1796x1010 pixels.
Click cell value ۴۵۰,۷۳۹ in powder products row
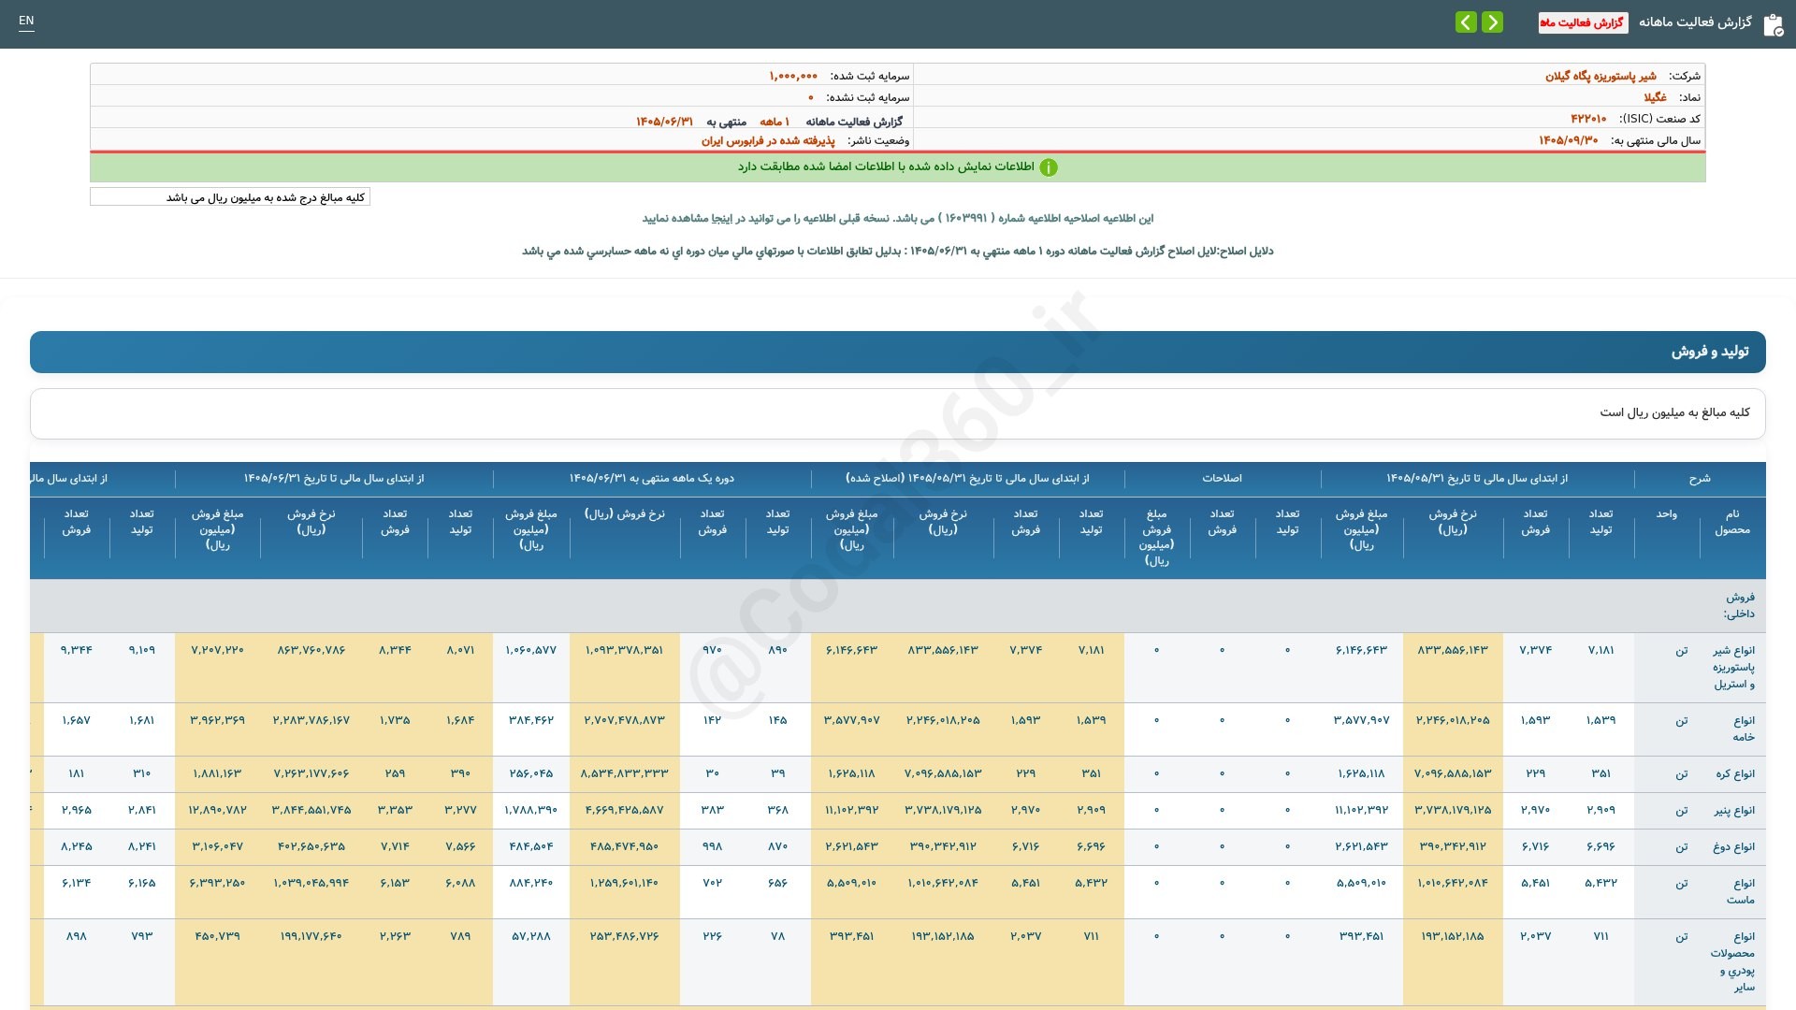click(217, 937)
